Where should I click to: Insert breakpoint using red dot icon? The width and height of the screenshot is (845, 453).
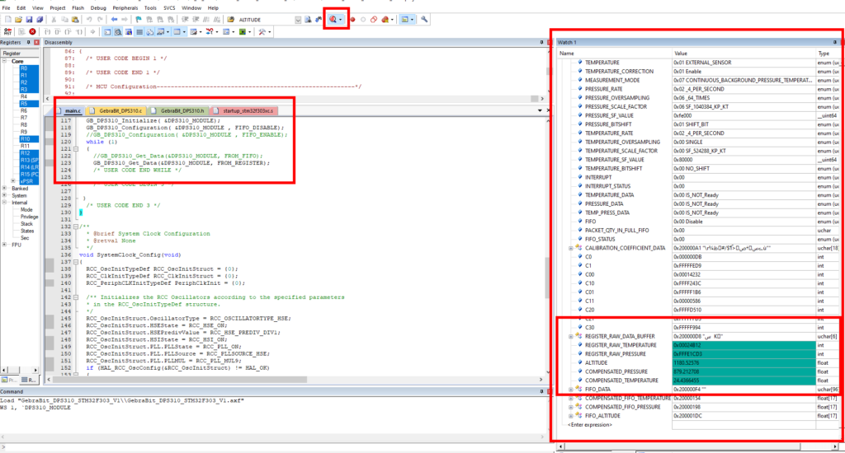point(352,20)
